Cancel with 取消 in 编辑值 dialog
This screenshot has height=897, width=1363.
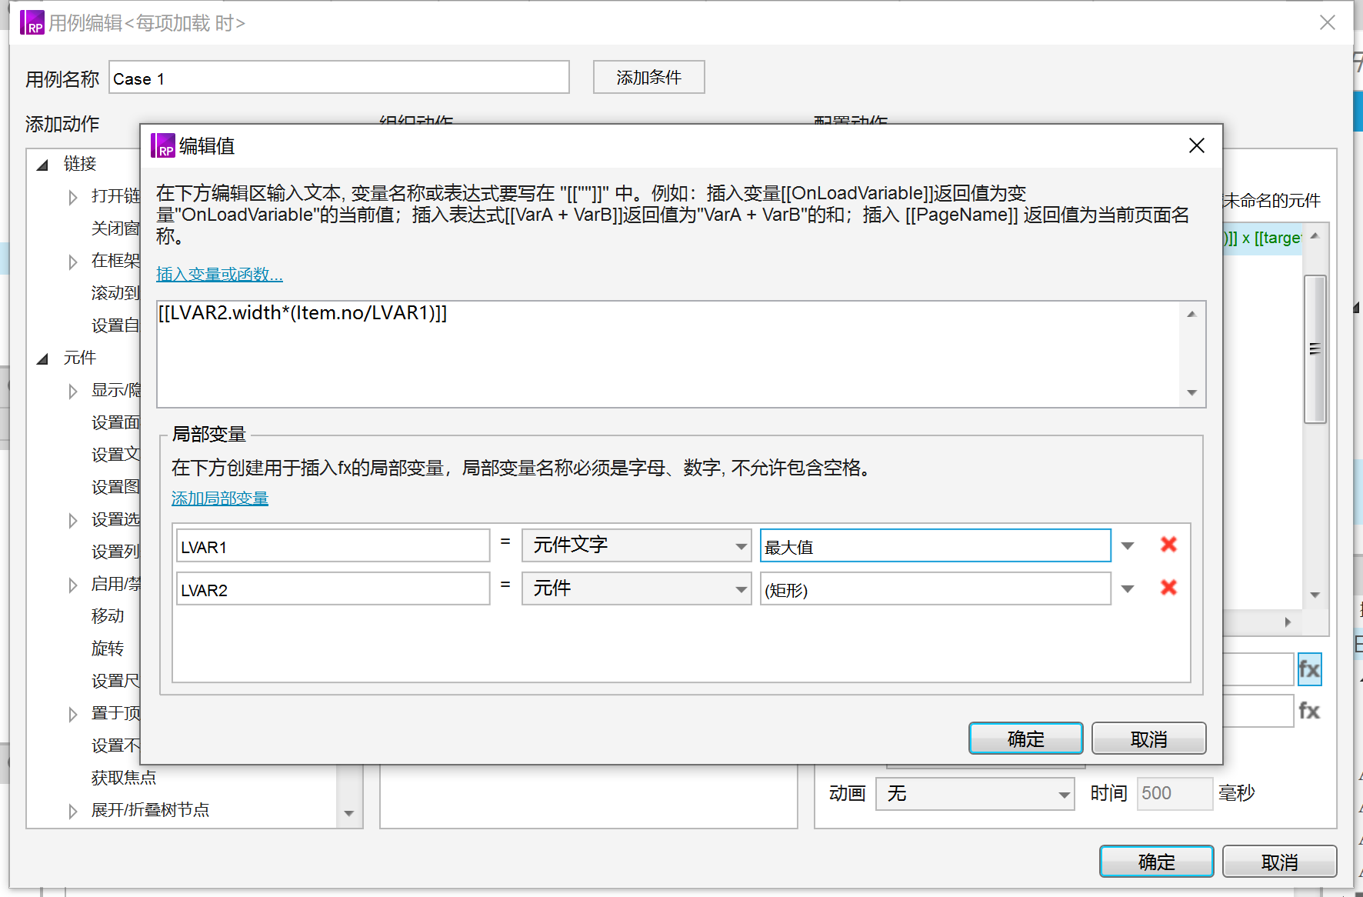1149,739
